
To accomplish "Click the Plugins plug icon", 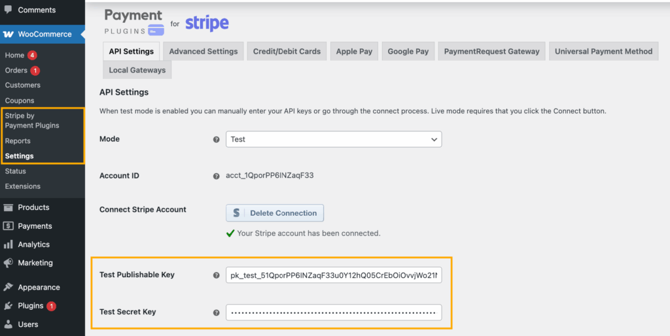I will point(8,306).
